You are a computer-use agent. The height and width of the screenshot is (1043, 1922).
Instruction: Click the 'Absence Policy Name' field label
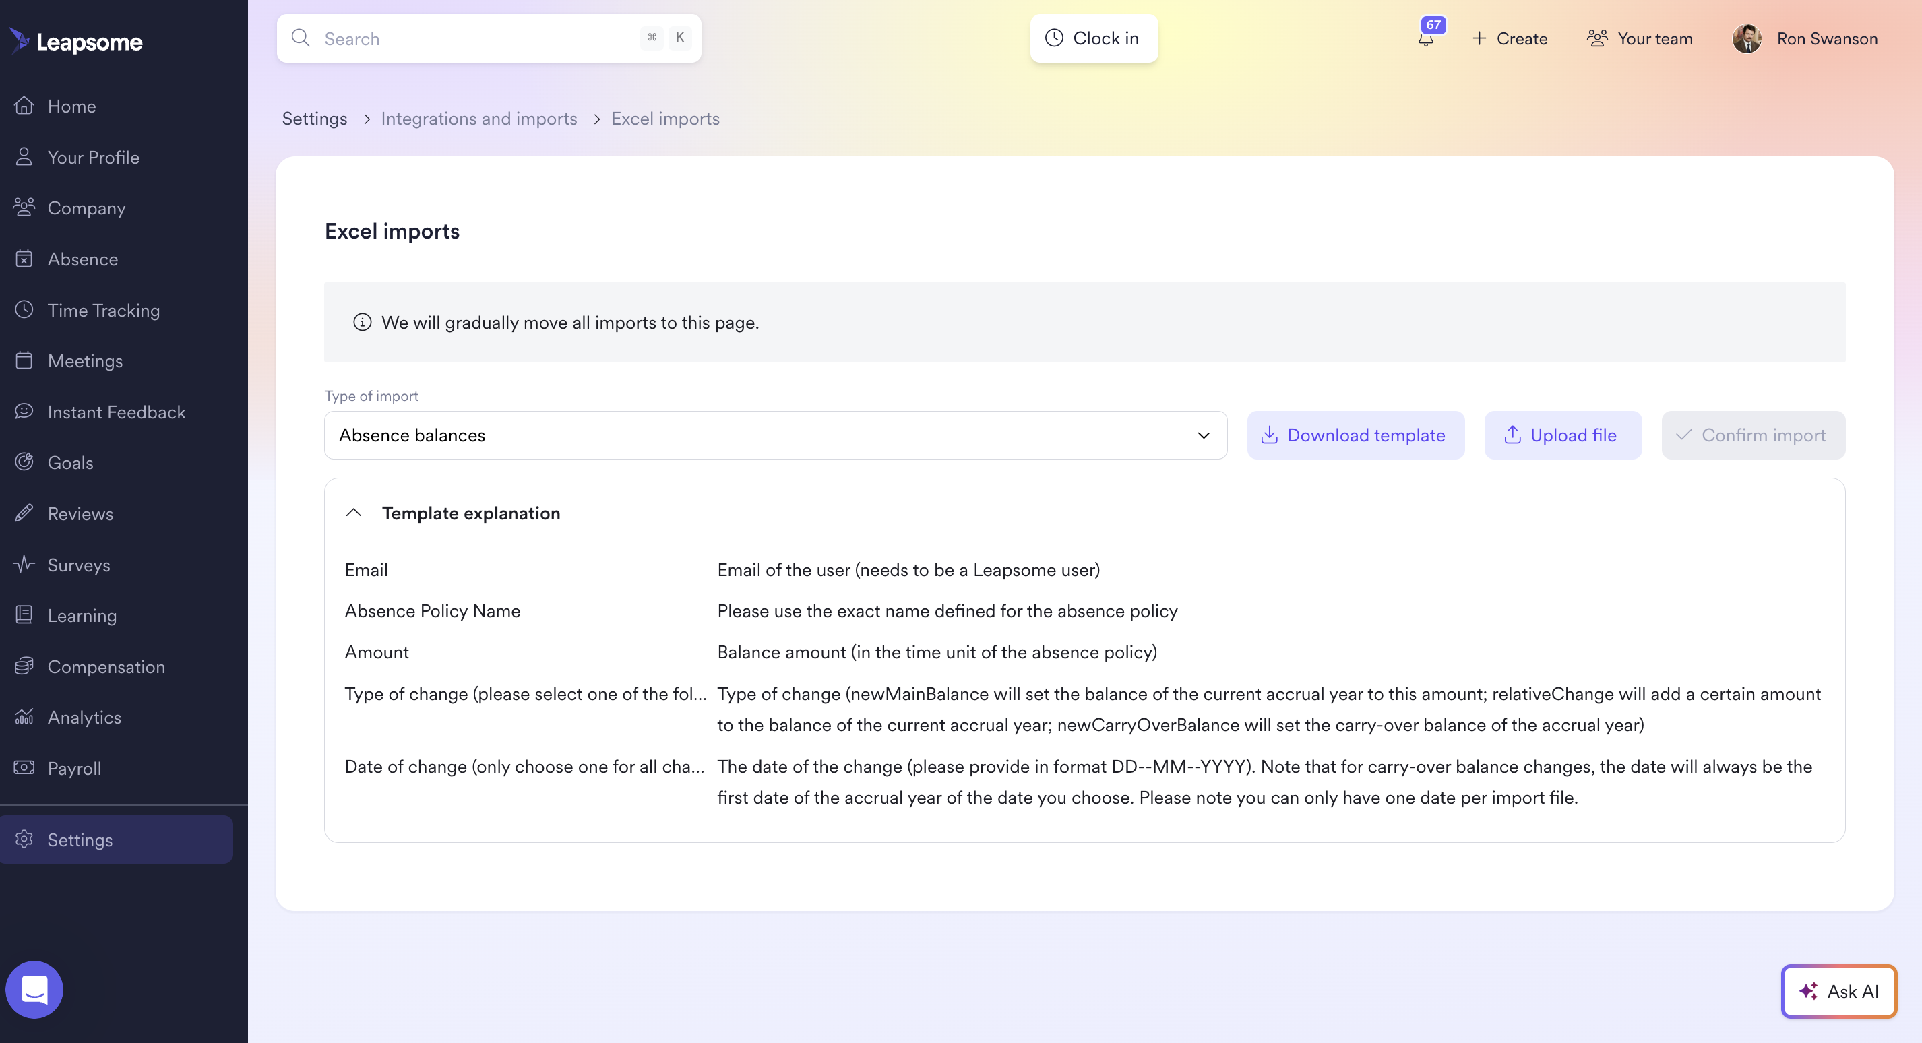click(433, 610)
